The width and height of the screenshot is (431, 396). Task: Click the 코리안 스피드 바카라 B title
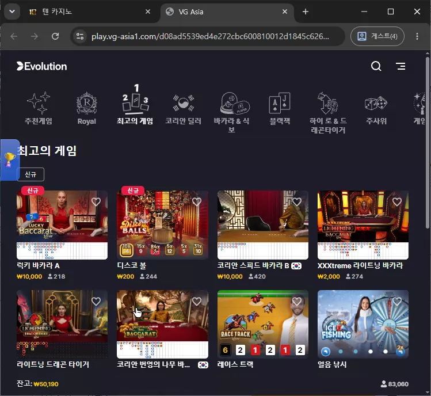[x=253, y=266]
